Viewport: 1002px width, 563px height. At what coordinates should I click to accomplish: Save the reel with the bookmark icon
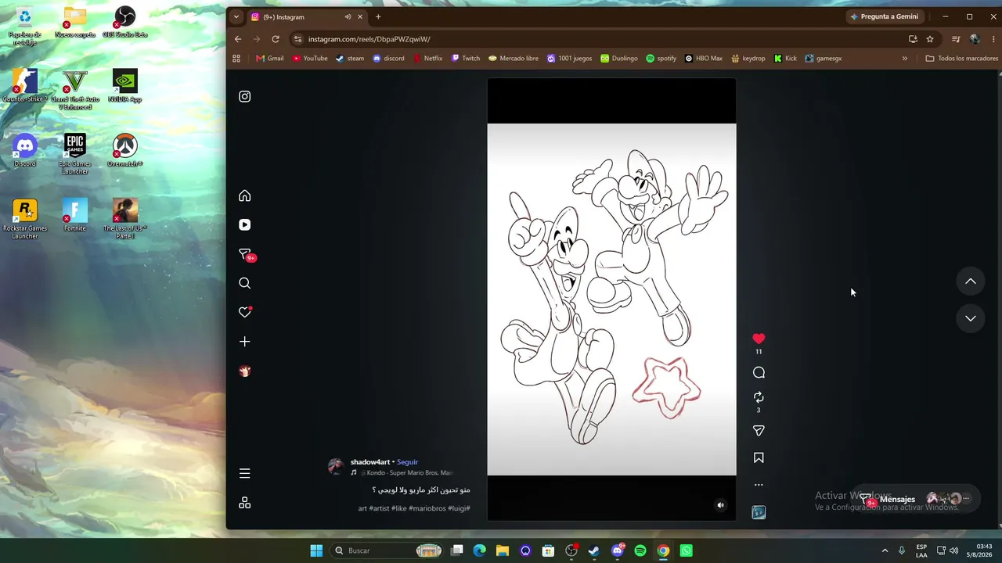click(759, 458)
